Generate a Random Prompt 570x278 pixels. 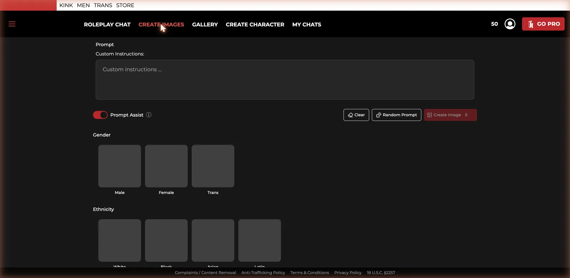tap(397, 115)
